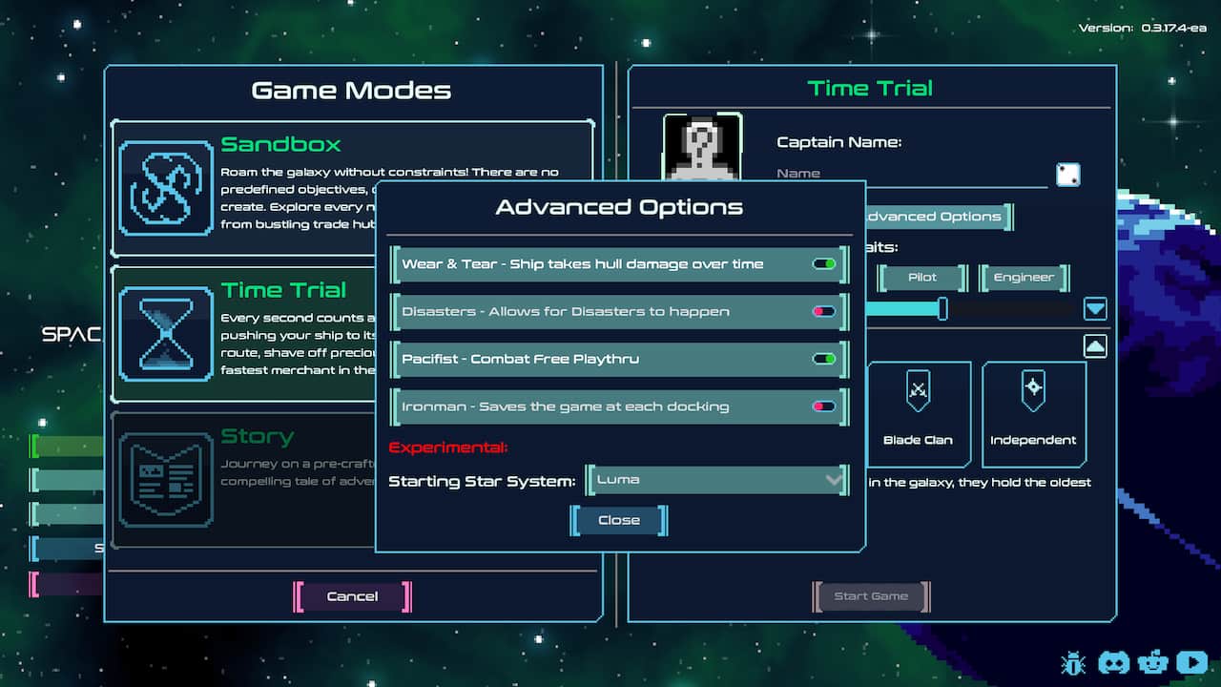
Task: Visit the Reddit icon link
Action: [x=1154, y=662]
